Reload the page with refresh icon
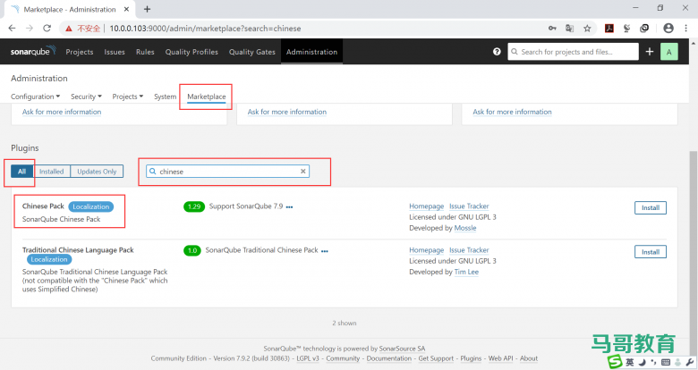The image size is (698, 370). pyautogui.click(x=47, y=28)
